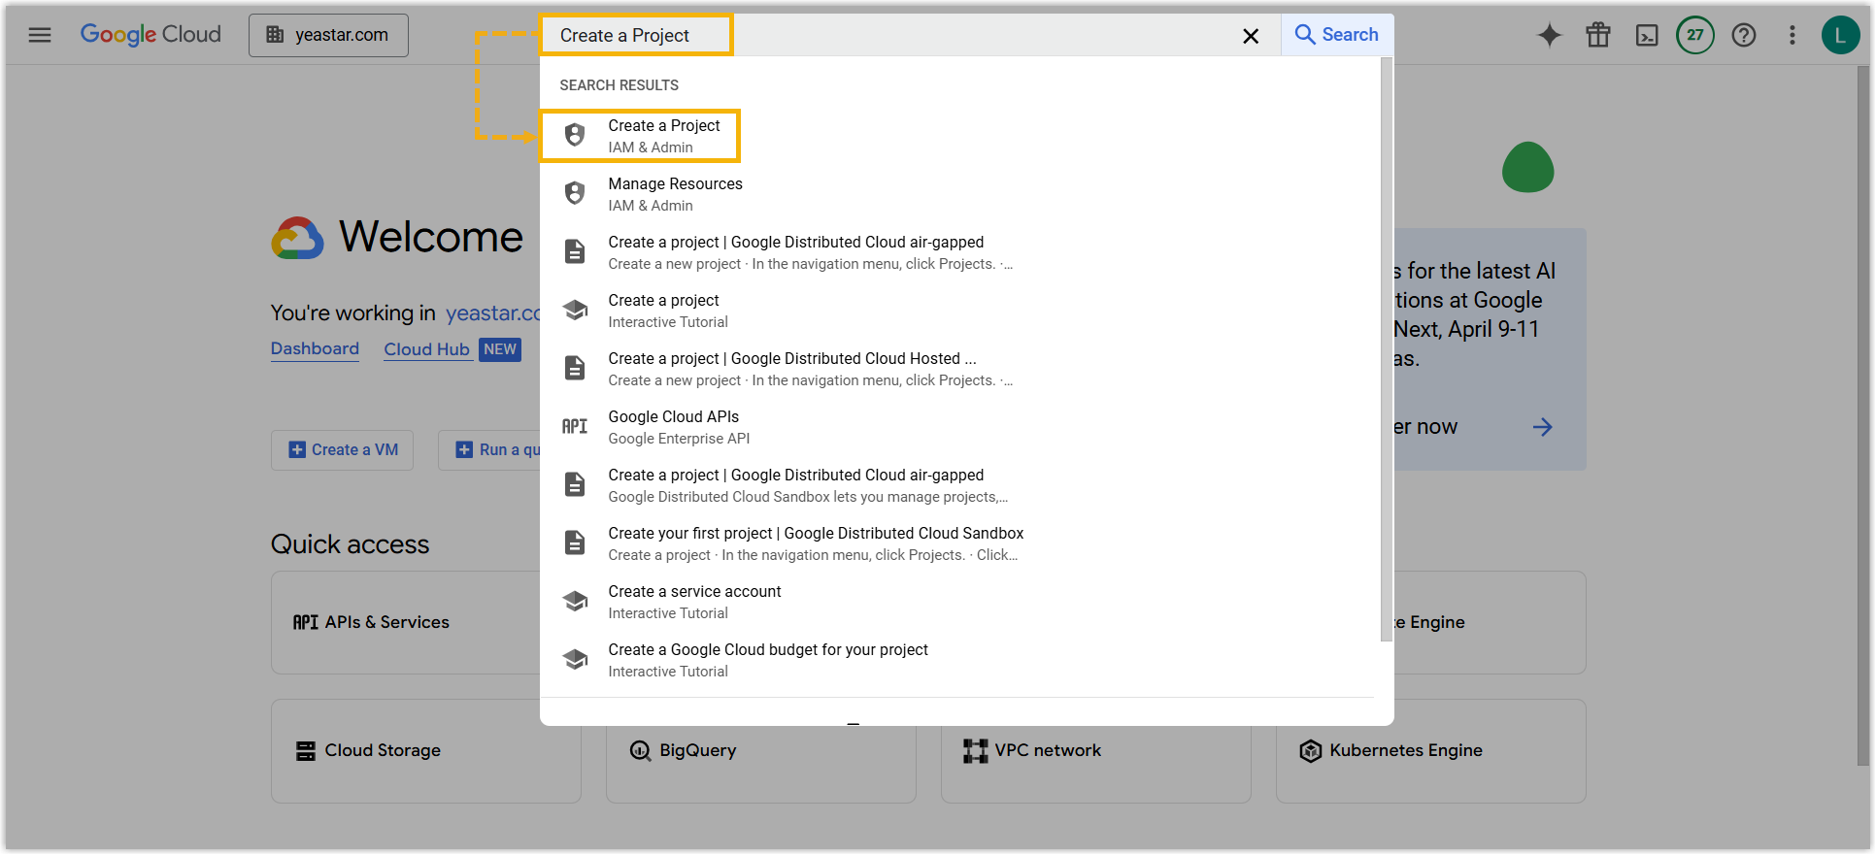Click the user account avatar L
The image size is (1876, 855).
[x=1840, y=36]
